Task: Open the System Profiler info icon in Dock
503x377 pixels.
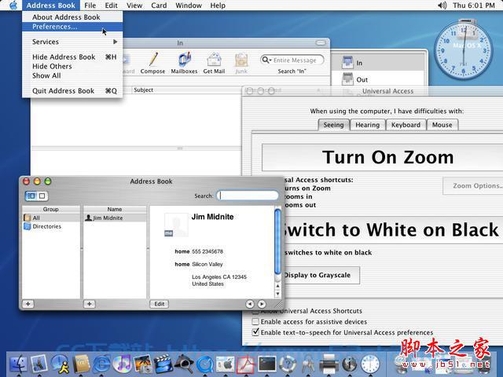Action: (350, 364)
